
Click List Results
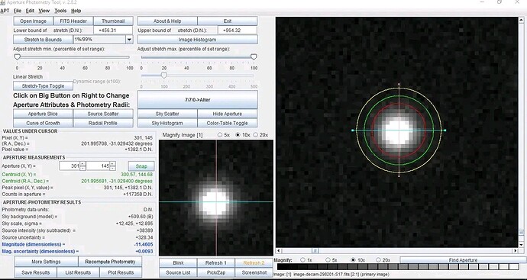[x=78, y=272]
